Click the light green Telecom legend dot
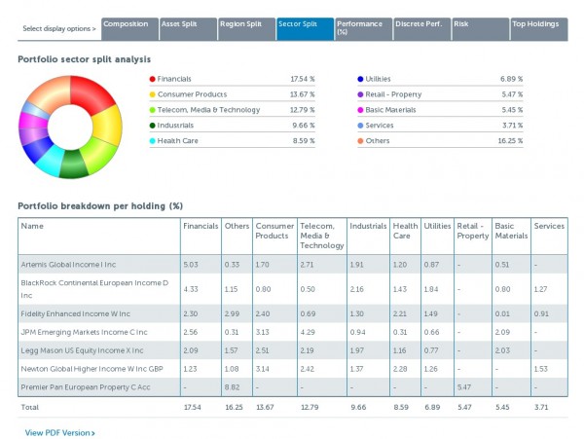Image resolution: width=584 pixels, height=439 pixels. tap(153, 110)
